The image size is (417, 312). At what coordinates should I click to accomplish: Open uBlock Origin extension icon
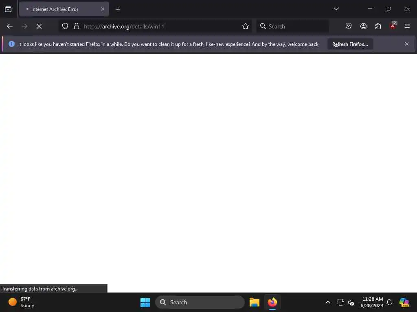[393, 26]
